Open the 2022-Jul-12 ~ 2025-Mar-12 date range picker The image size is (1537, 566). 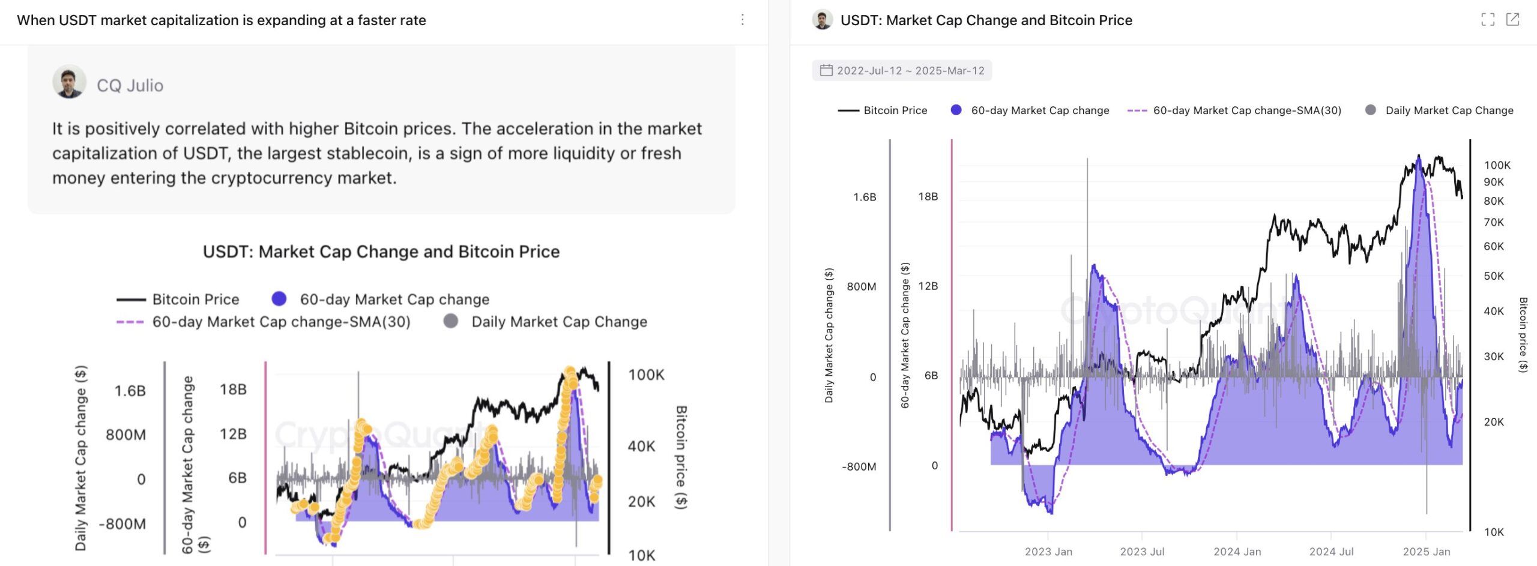coord(910,70)
